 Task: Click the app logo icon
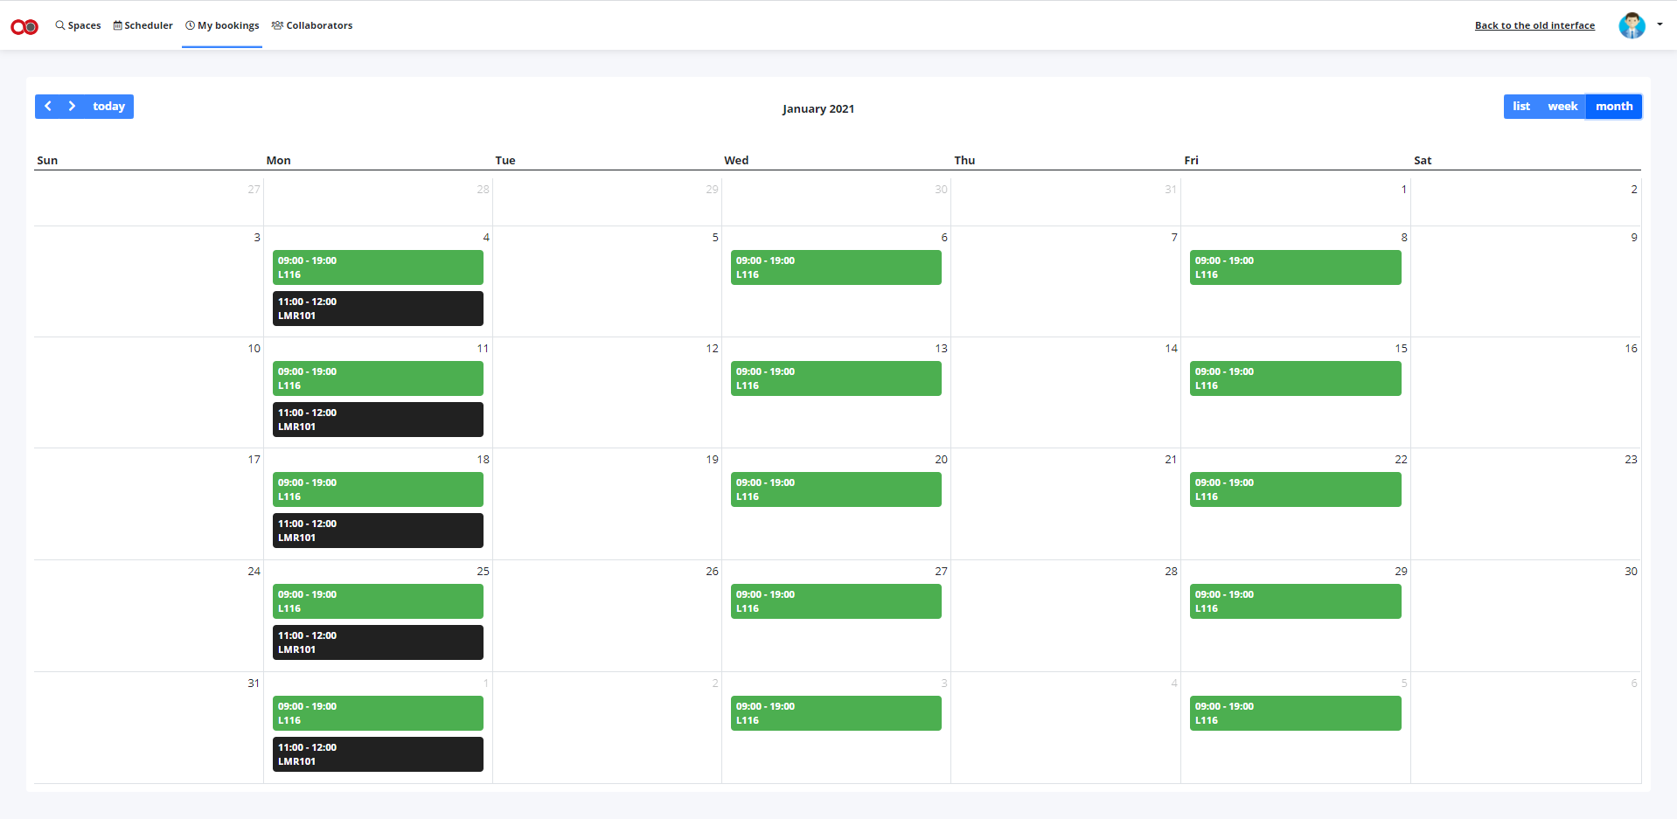[x=24, y=26]
